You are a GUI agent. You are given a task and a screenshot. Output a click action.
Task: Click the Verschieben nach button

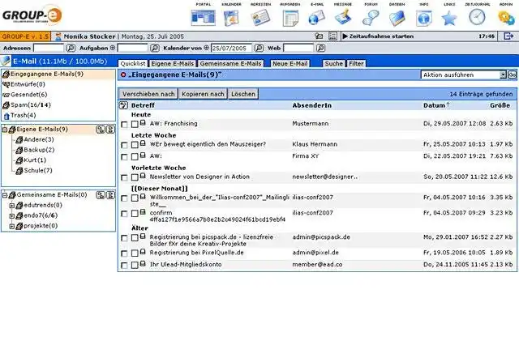tap(148, 94)
